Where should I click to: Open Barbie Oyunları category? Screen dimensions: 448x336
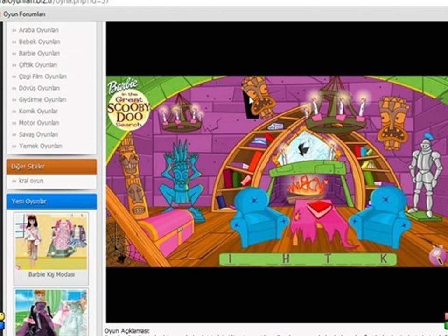[39, 53]
